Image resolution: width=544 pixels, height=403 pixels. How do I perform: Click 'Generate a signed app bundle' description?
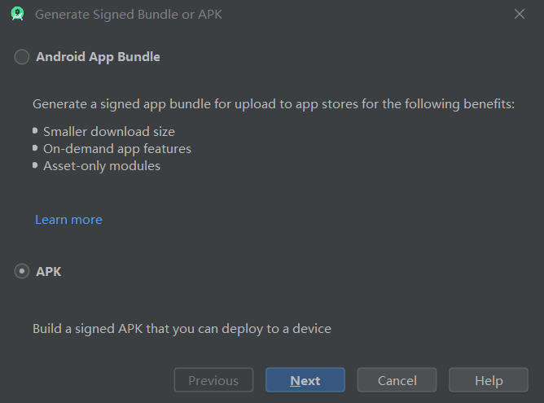click(274, 104)
